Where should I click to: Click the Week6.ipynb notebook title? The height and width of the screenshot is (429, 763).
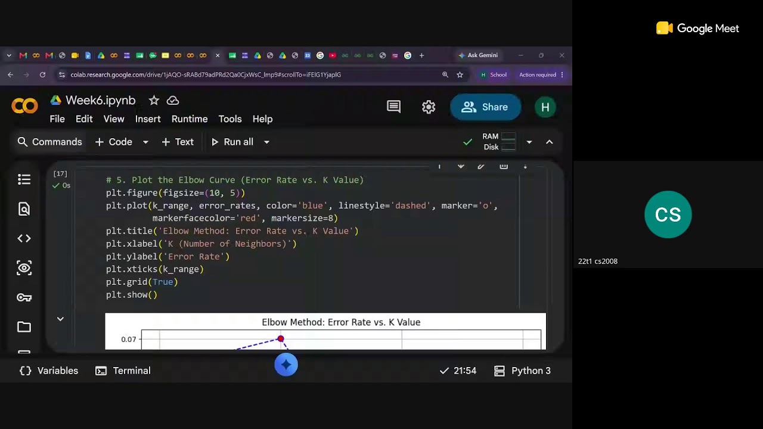pos(101,100)
